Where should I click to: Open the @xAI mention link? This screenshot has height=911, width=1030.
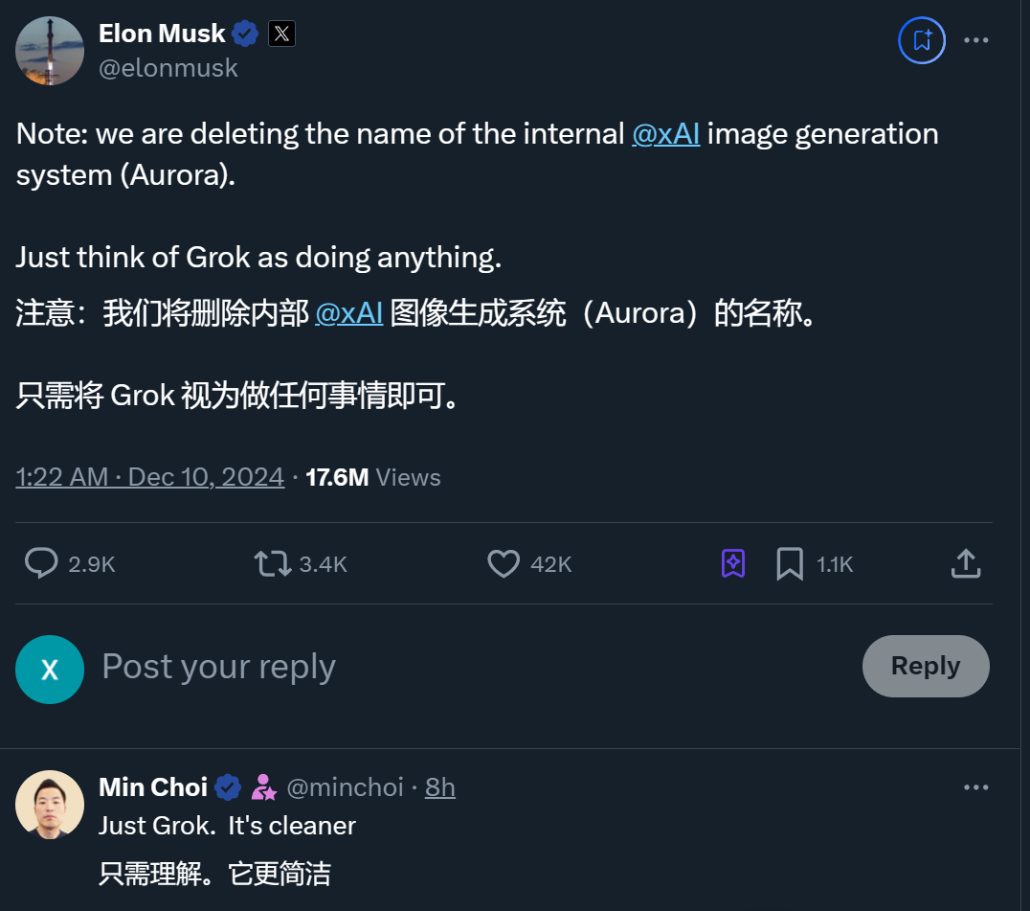pyautogui.click(x=665, y=133)
